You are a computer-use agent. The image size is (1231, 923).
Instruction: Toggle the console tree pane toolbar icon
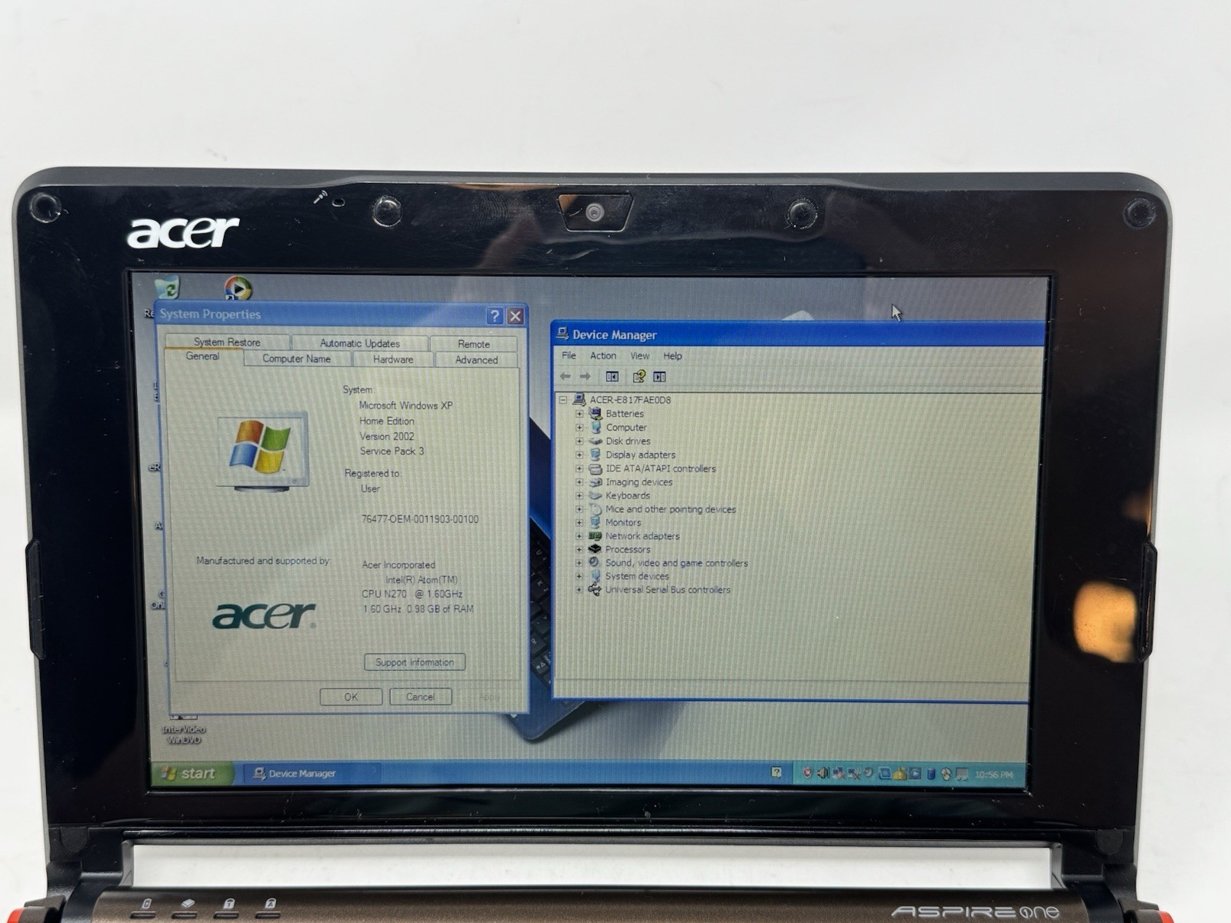[612, 376]
